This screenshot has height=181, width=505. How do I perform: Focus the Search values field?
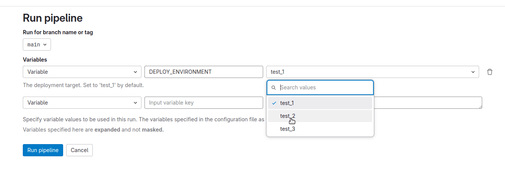[x=325, y=87]
